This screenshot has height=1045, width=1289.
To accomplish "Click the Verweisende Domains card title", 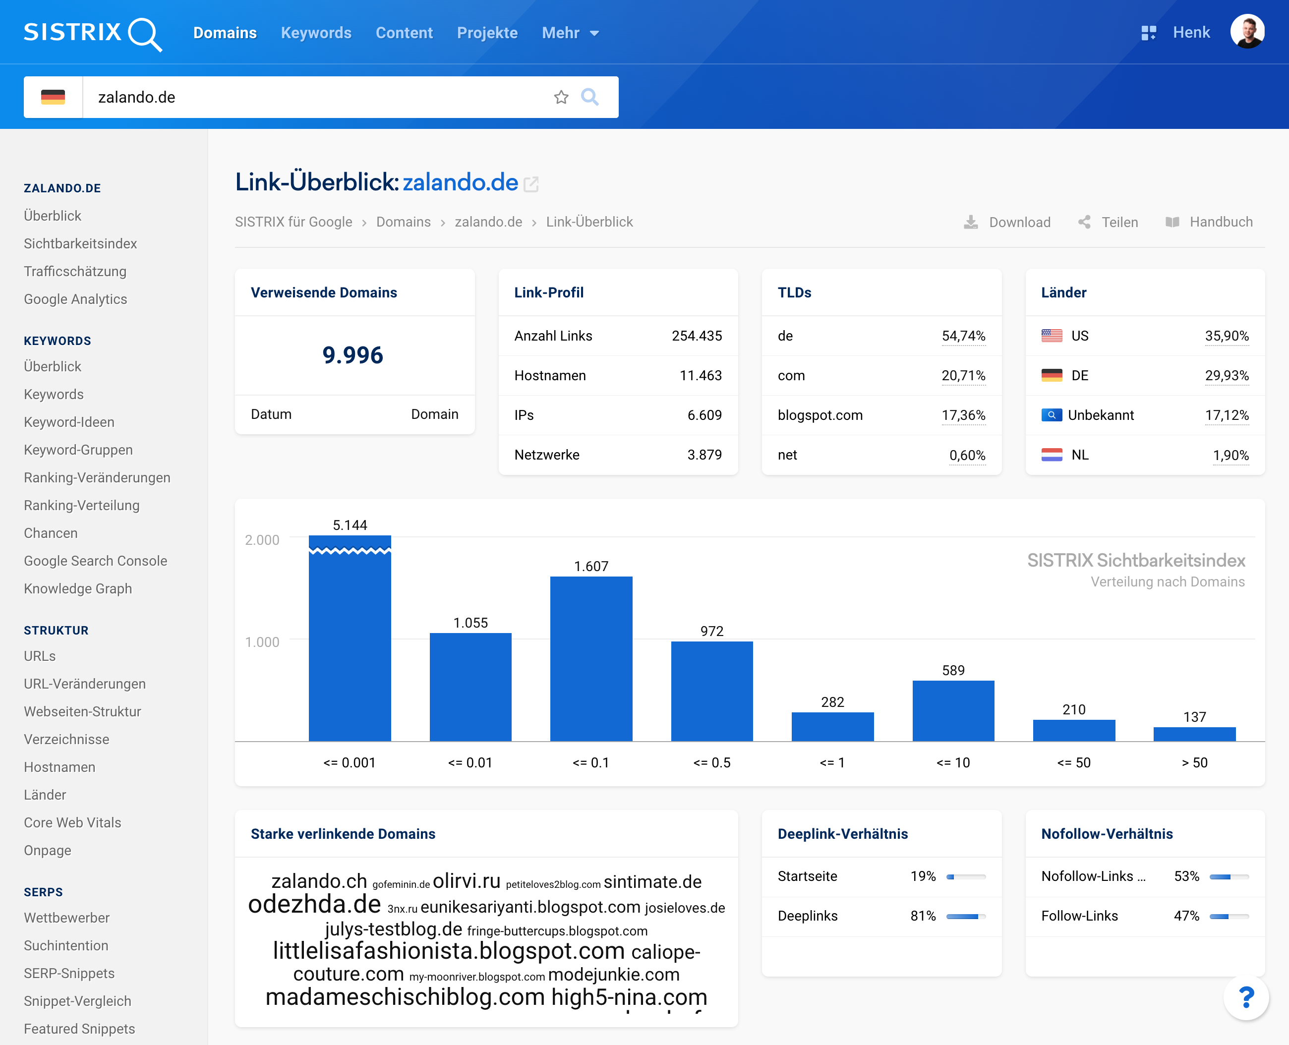I will pos(324,292).
